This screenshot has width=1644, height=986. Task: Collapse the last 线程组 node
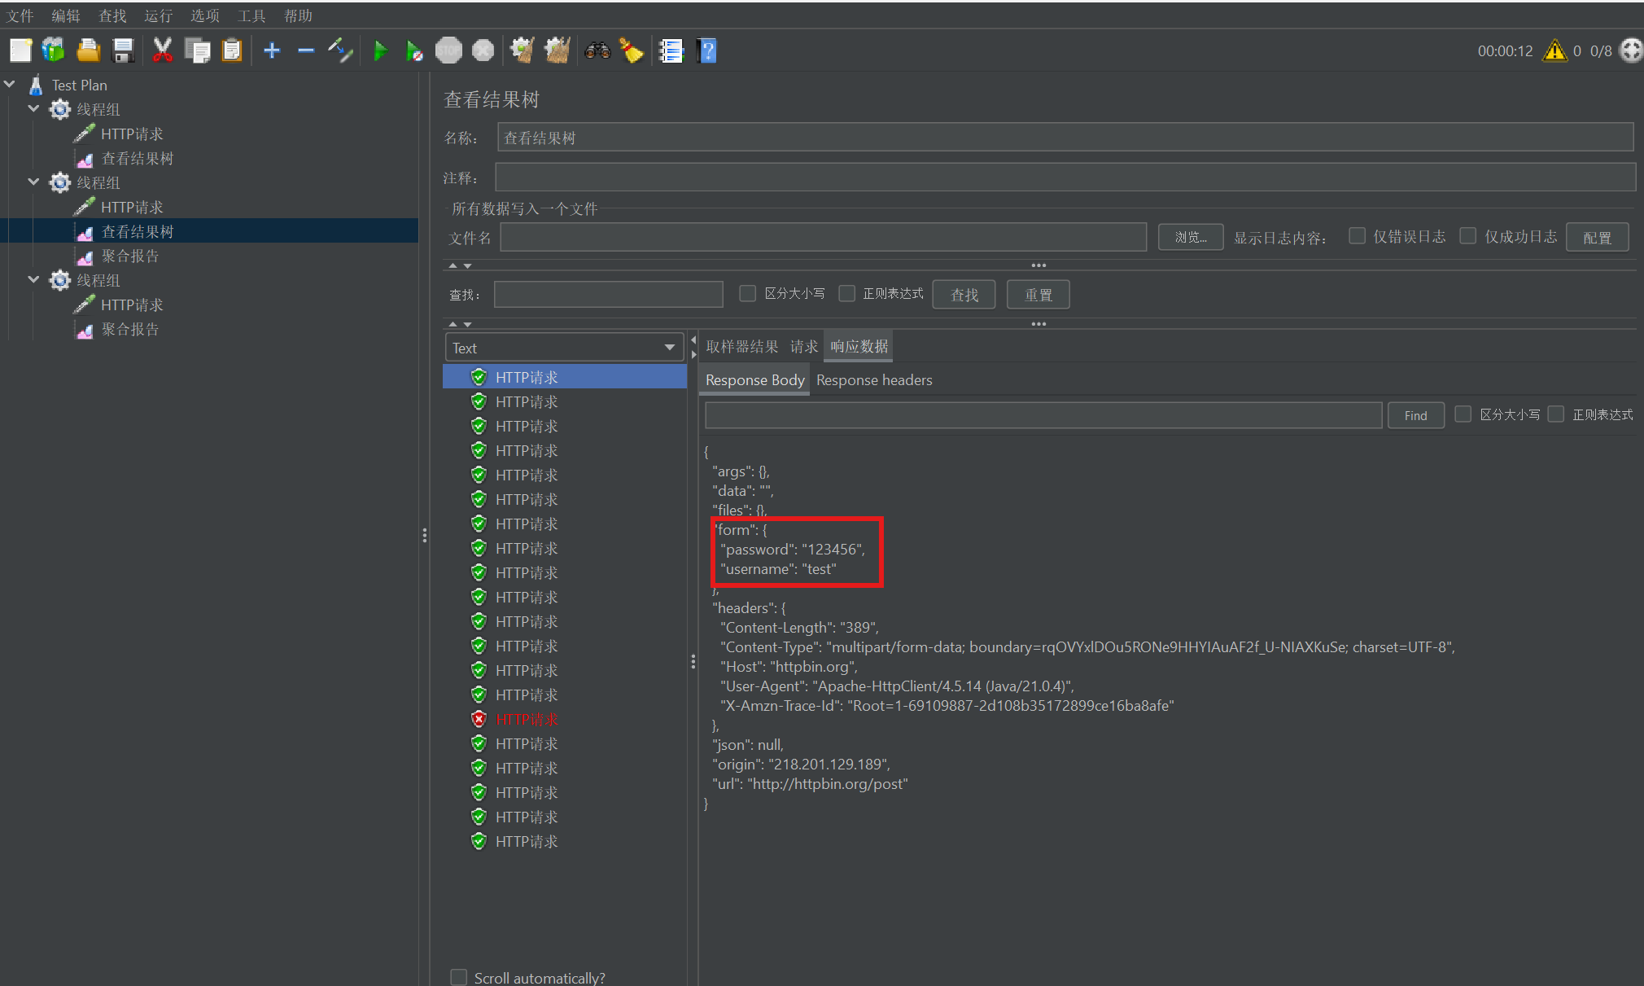pyautogui.click(x=33, y=280)
